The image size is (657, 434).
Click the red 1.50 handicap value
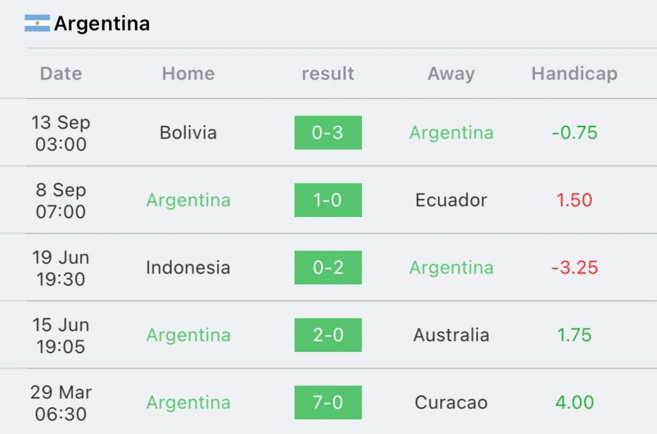[574, 200]
